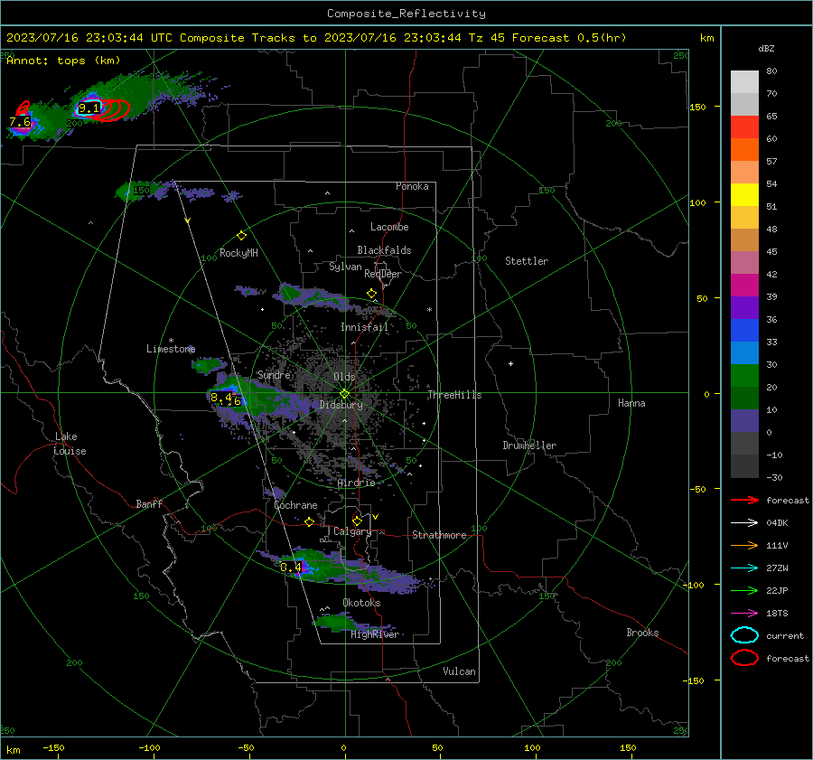Click the Didsbury town label
This screenshot has width=813, height=760.
[x=341, y=405]
